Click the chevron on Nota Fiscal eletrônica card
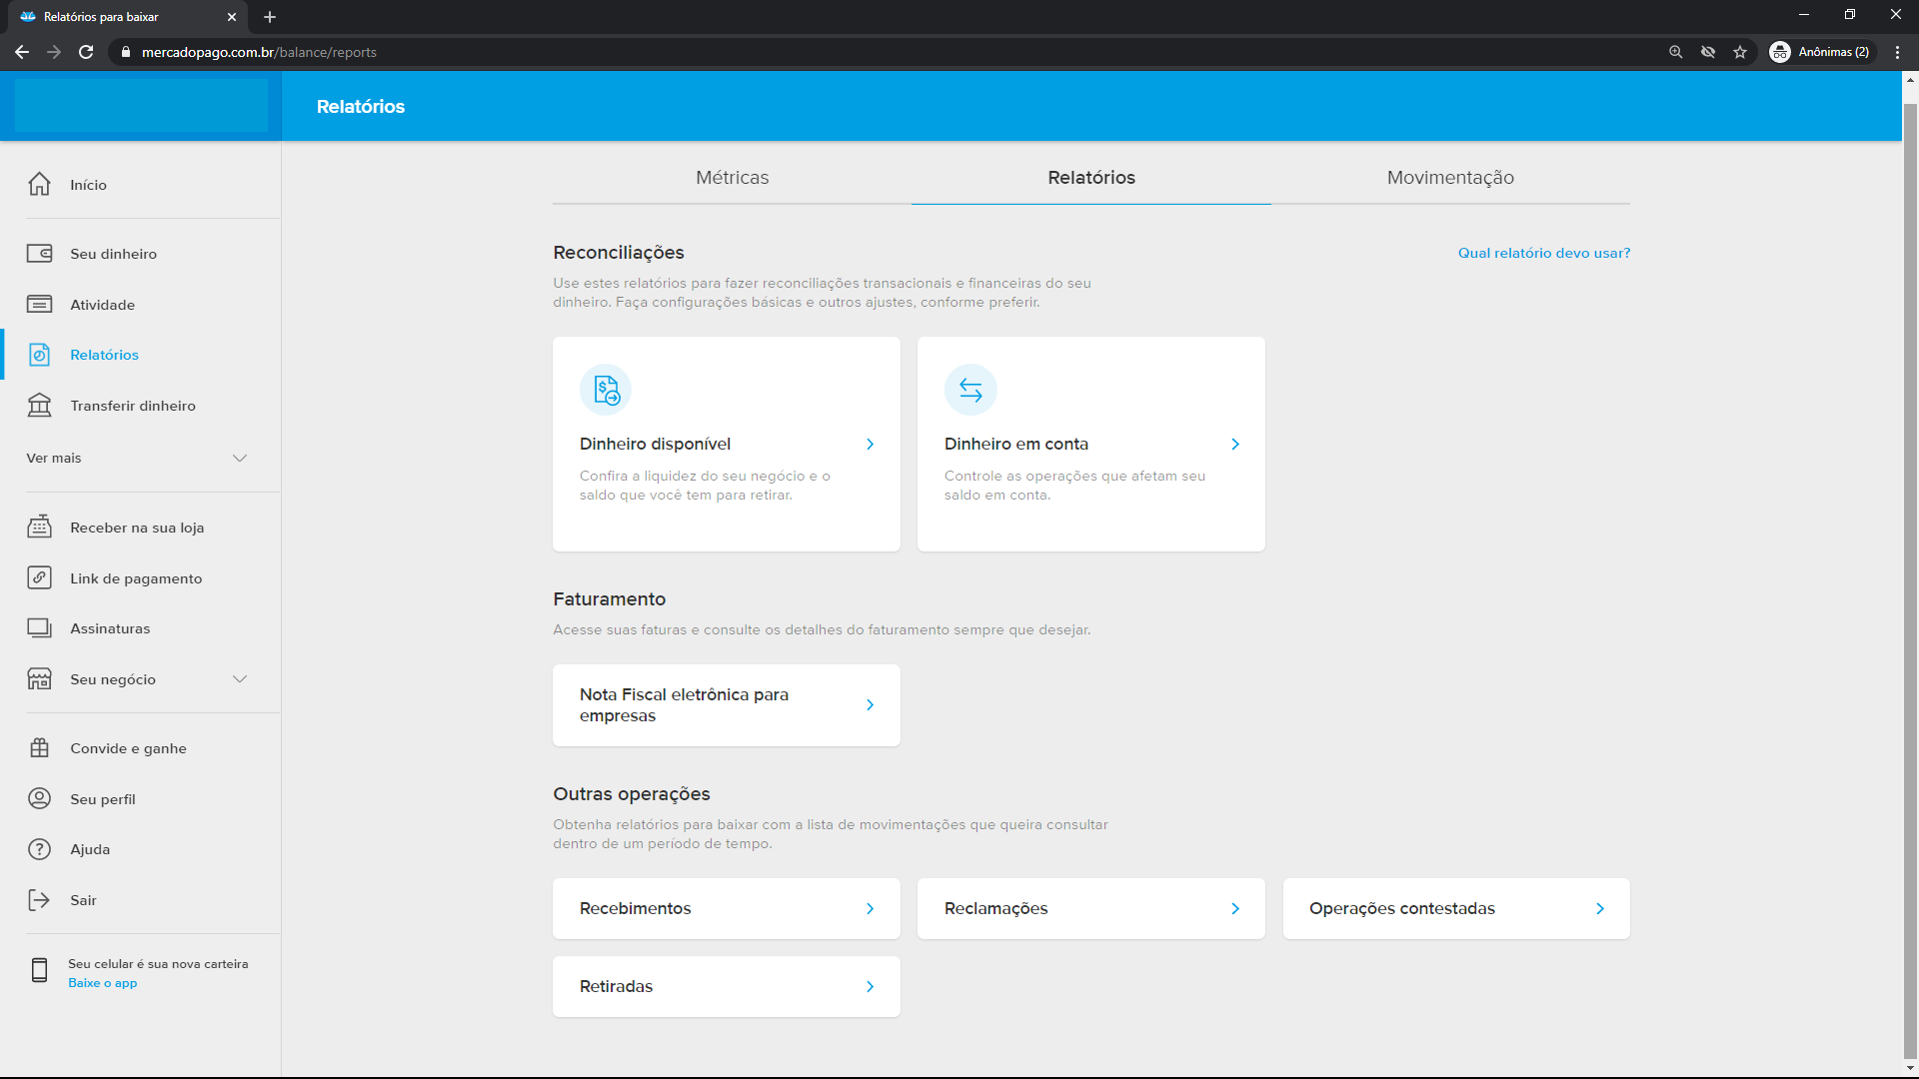This screenshot has height=1079, width=1919. [871, 705]
